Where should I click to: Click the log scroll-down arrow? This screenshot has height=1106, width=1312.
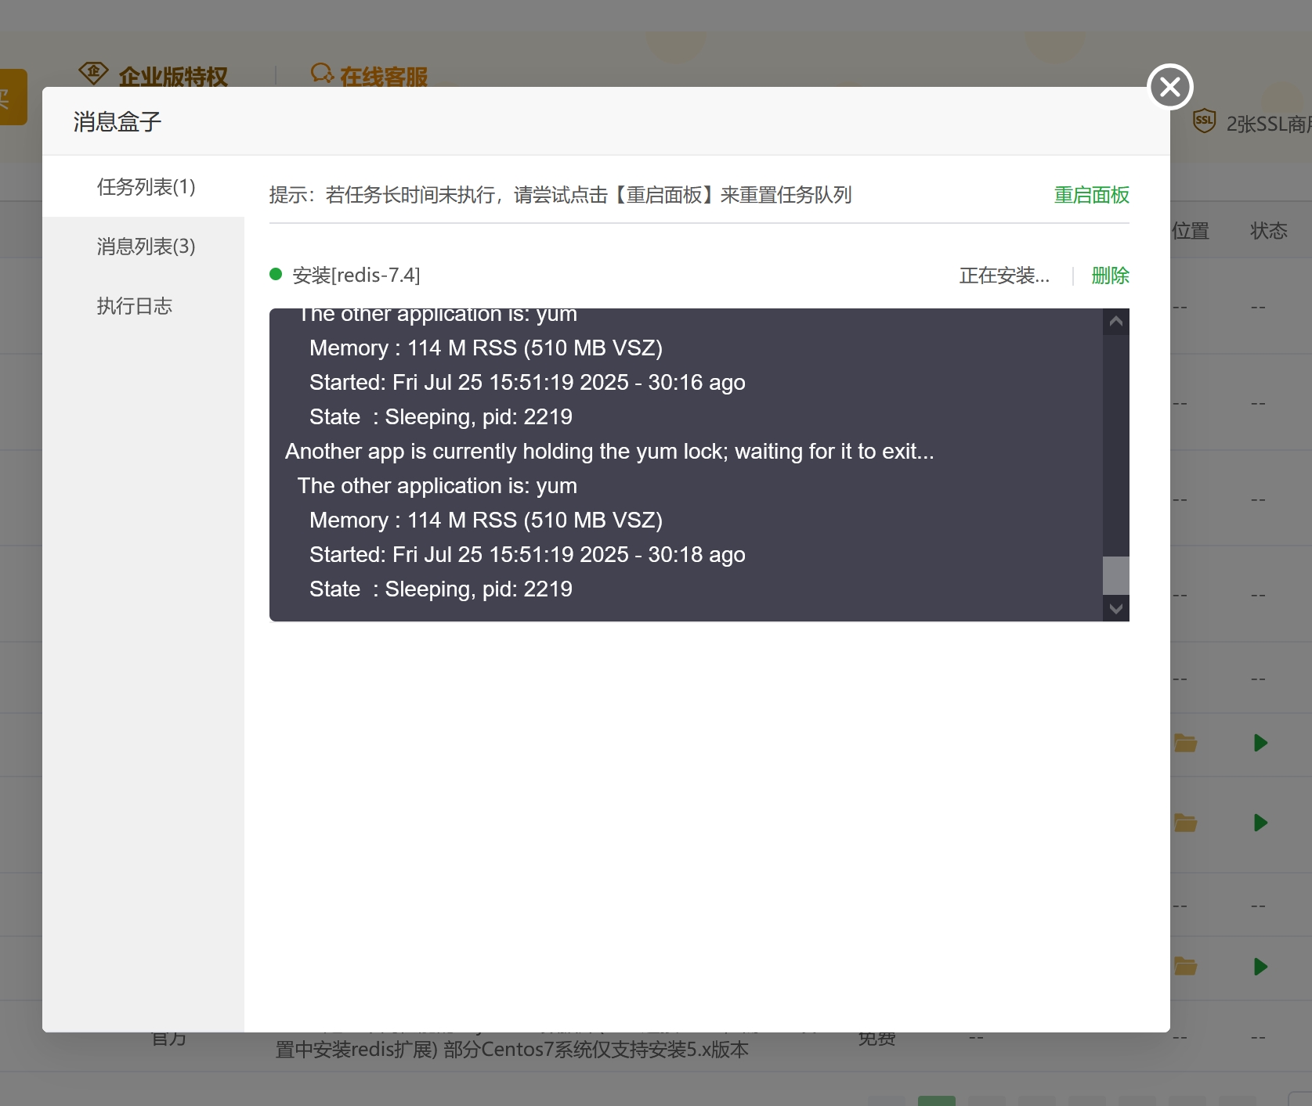pyautogui.click(x=1115, y=609)
